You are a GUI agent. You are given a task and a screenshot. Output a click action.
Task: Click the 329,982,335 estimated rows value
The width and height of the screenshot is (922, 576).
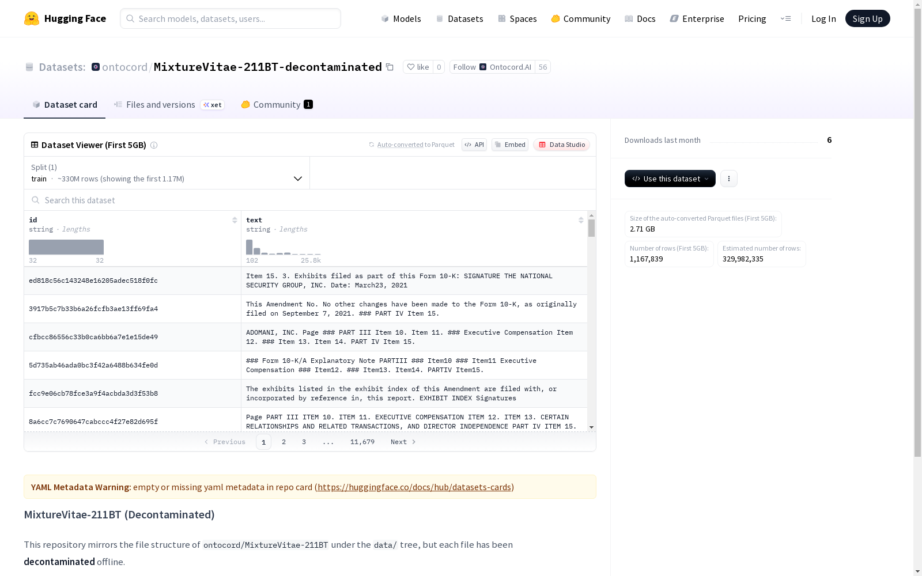coord(743,259)
